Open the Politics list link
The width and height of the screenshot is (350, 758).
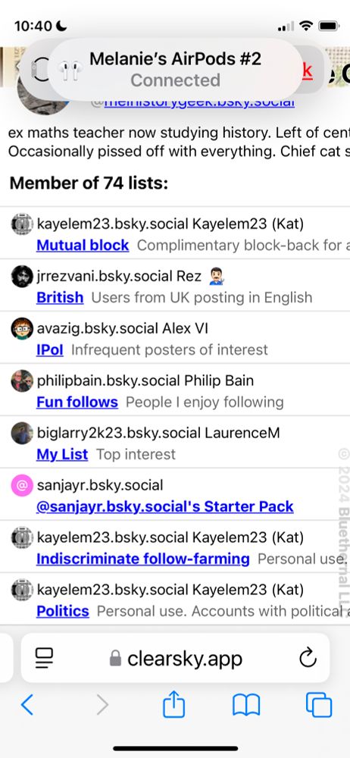tap(63, 610)
